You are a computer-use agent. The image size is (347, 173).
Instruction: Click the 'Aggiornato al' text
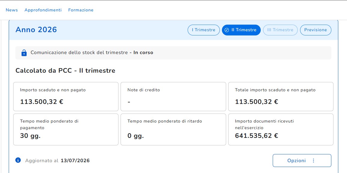coord(42,161)
